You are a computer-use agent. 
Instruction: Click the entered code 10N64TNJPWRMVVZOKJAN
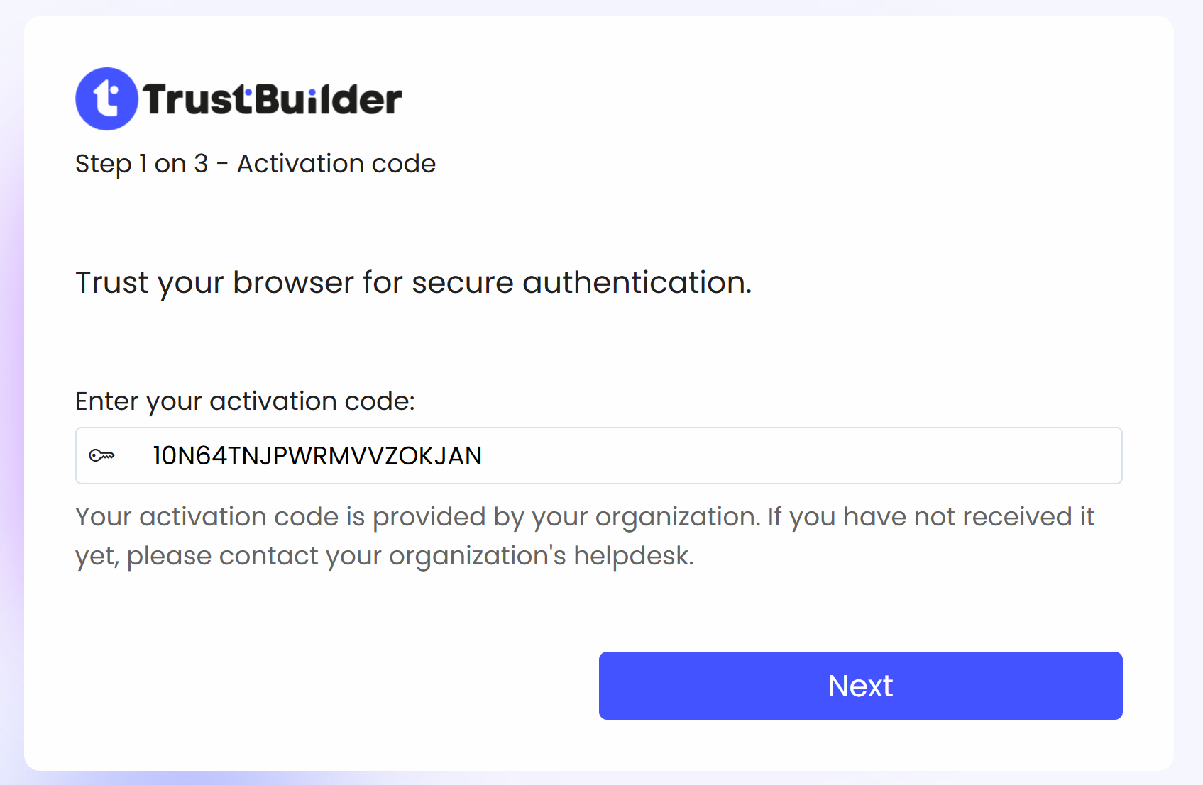coord(317,455)
